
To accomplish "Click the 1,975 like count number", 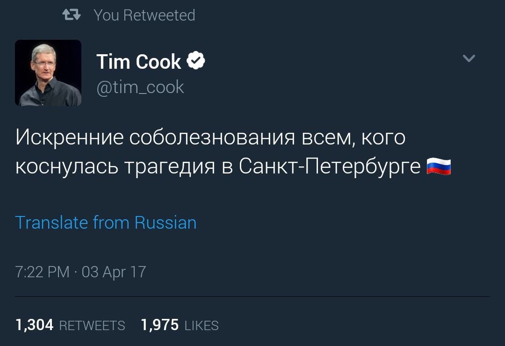I will tap(160, 325).
